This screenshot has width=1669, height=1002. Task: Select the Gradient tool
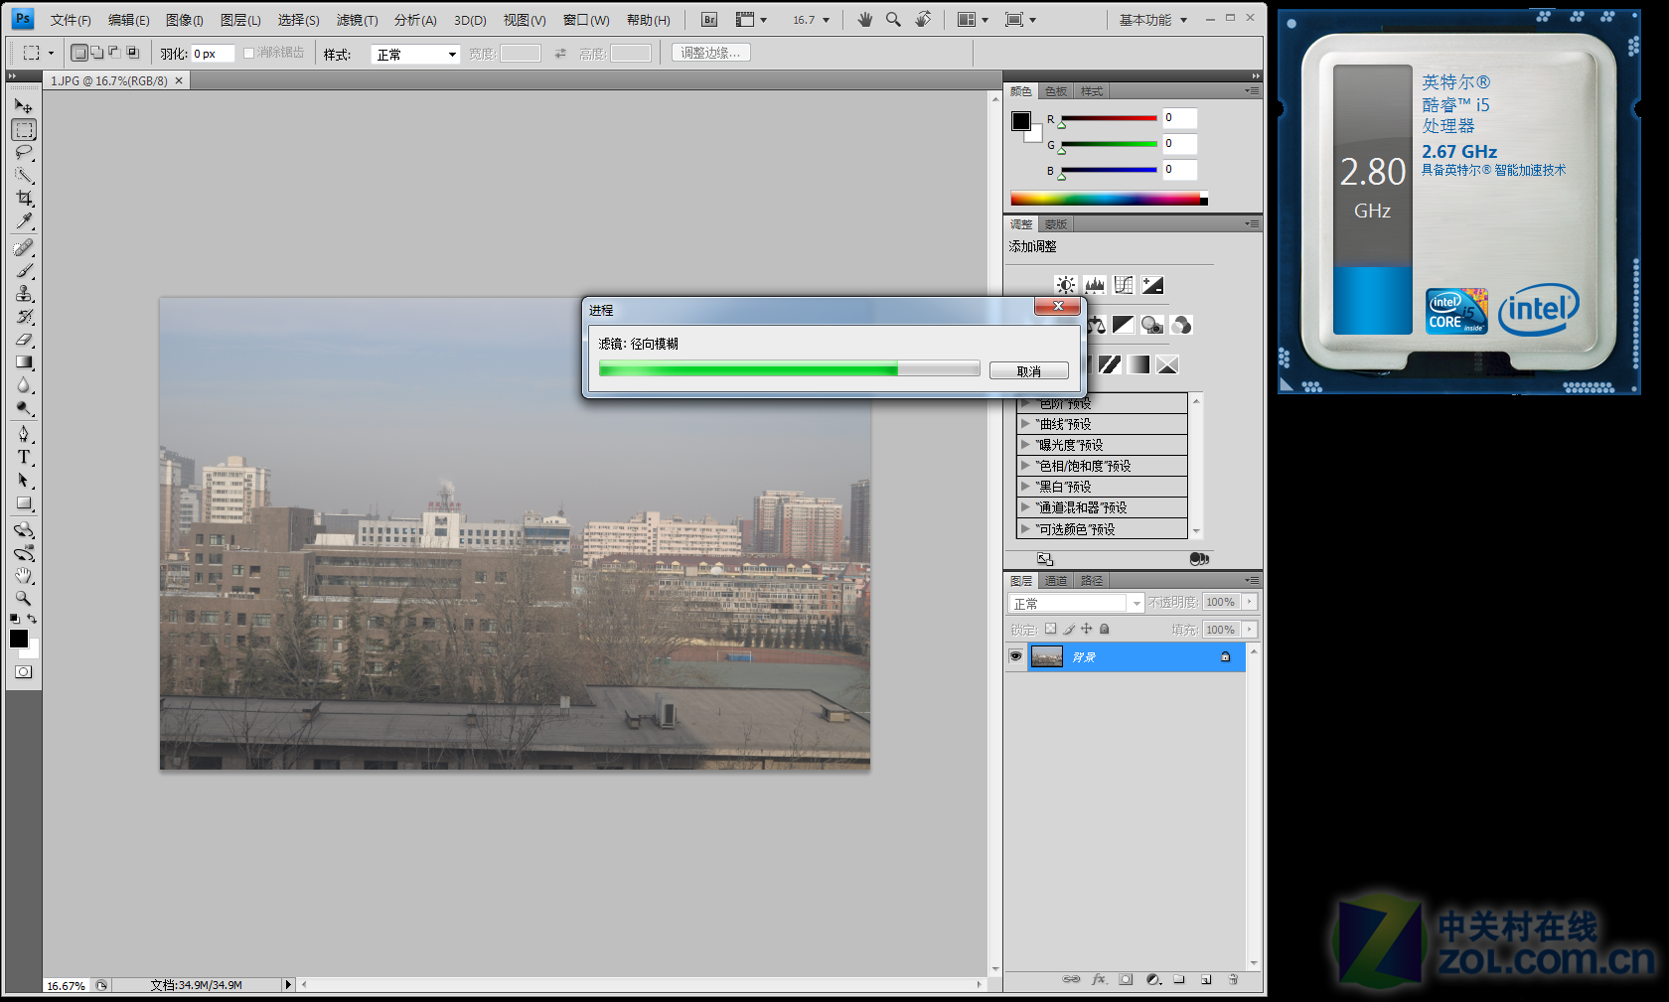24,362
